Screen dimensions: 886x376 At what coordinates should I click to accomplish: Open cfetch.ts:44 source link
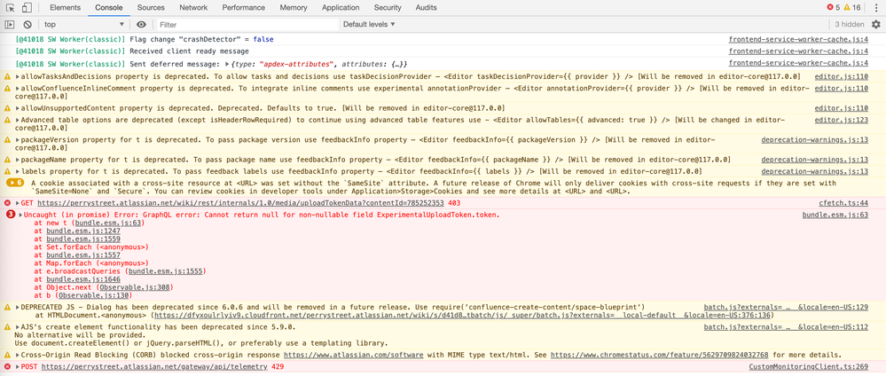843,203
